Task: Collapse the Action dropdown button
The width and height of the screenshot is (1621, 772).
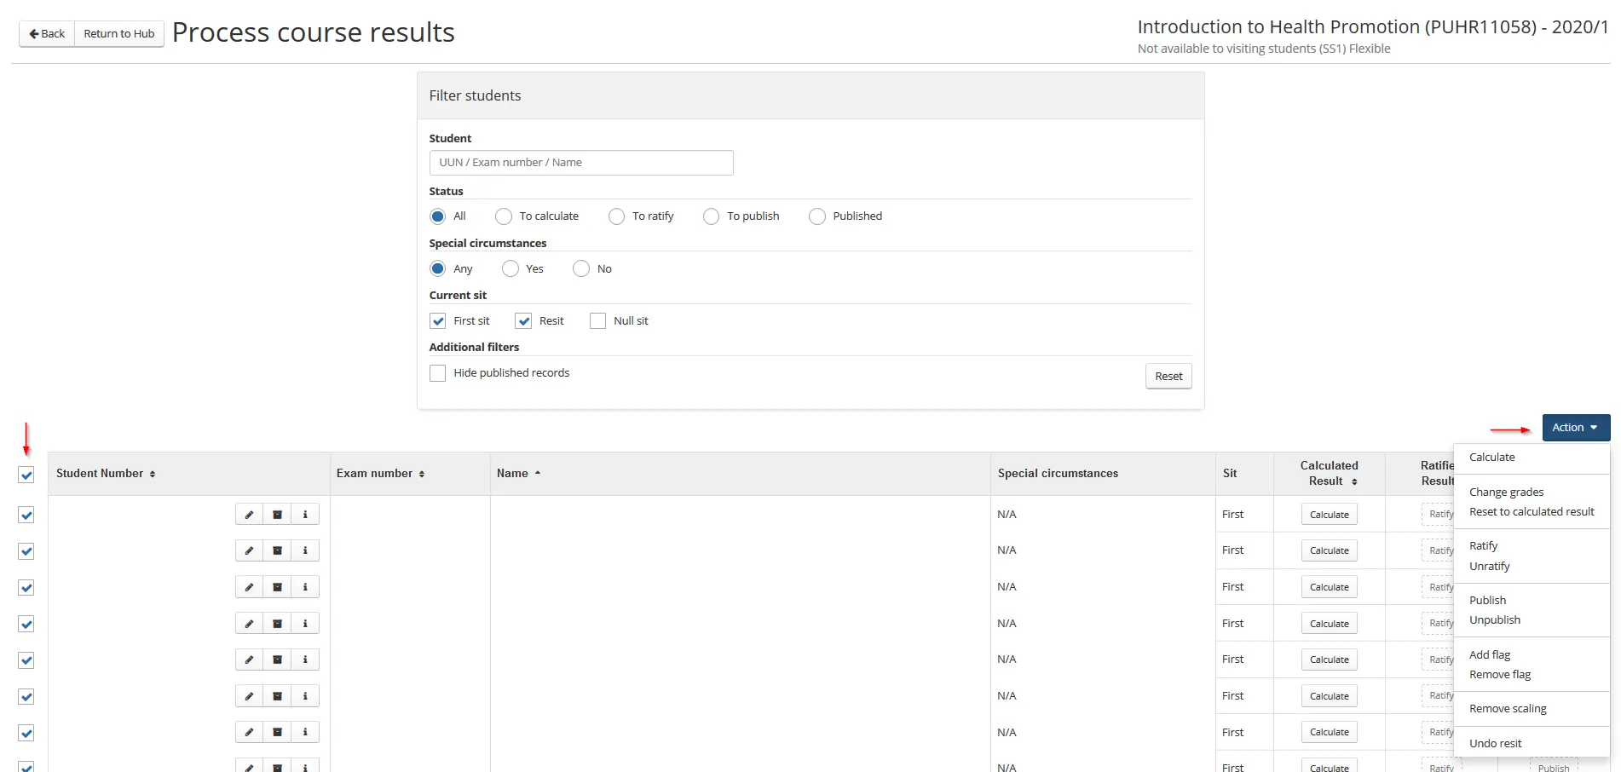Action: pyautogui.click(x=1575, y=428)
